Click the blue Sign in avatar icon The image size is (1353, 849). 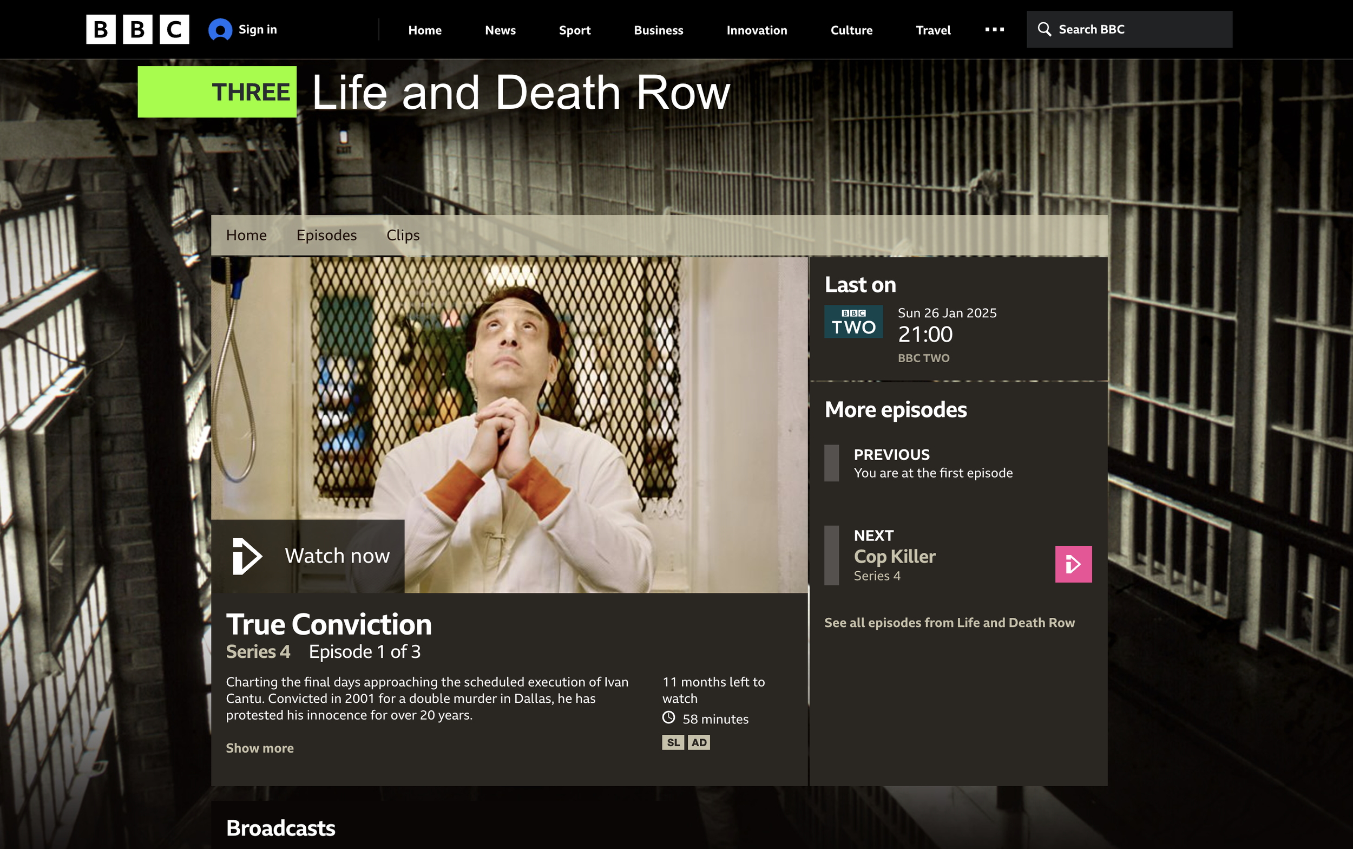tap(220, 30)
